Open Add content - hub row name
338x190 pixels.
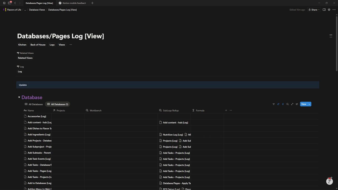[40, 122]
